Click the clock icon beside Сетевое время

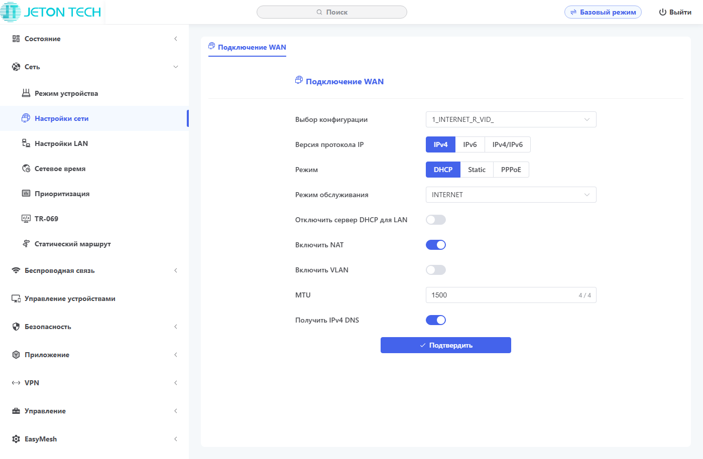click(x=26, y=169)
